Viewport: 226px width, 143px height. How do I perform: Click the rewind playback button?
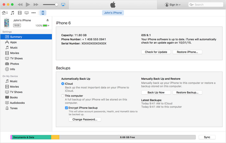pyautogui.click(x=20, y=4)
